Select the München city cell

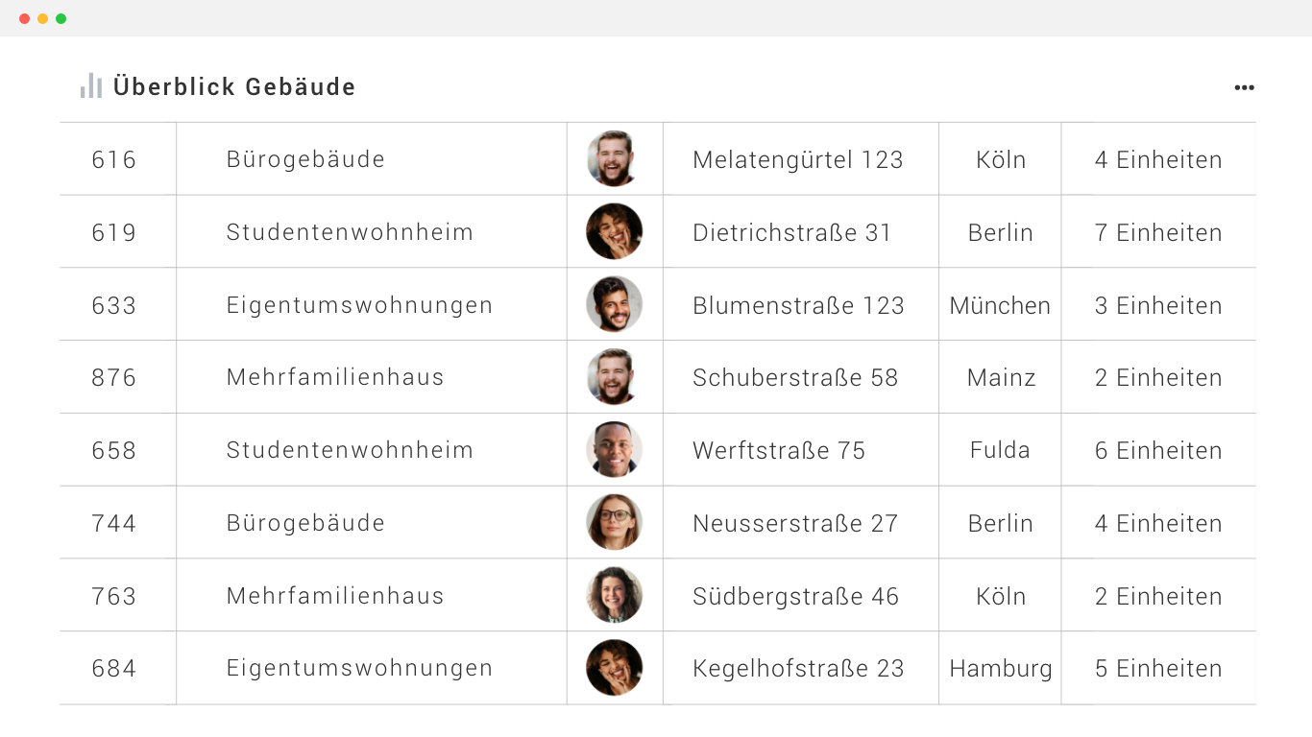click(1000, 306)
